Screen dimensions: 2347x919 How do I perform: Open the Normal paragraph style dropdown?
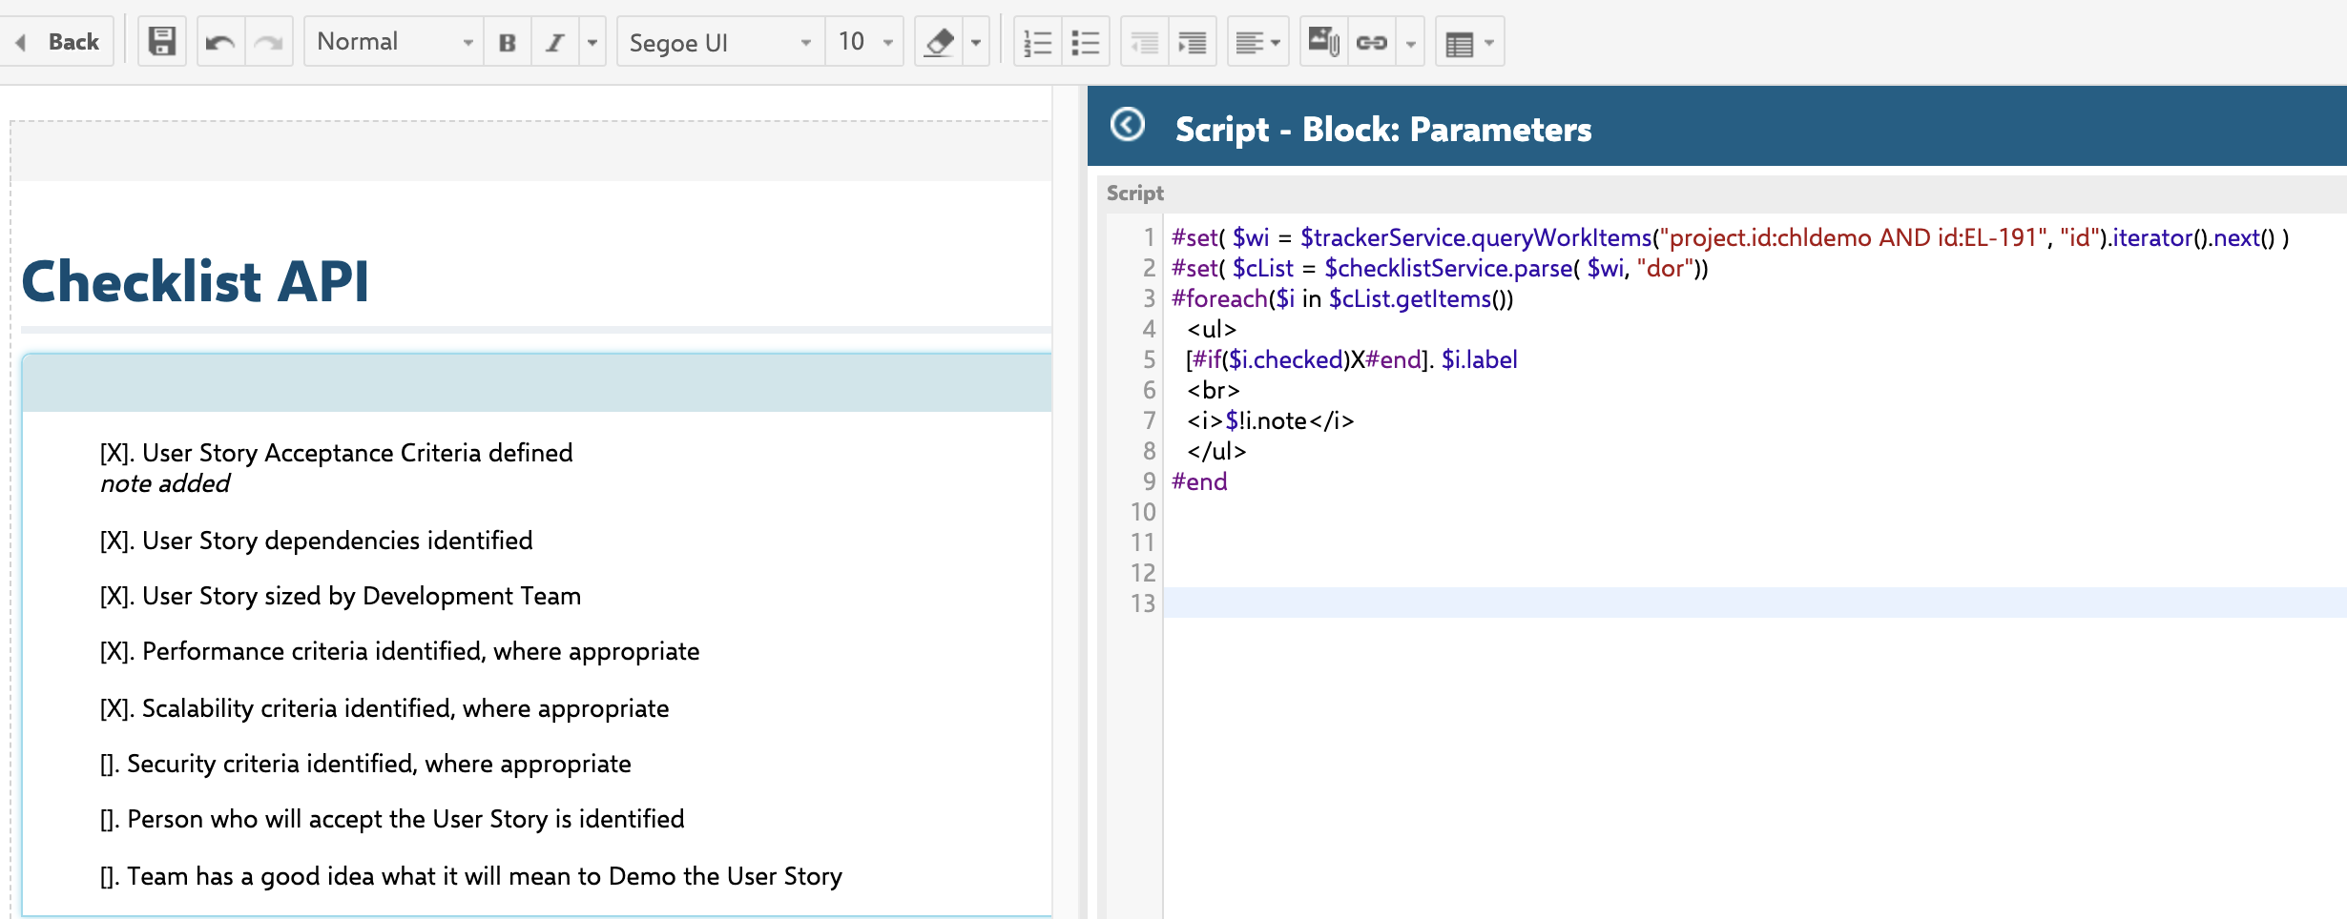click(x=394, y=42)
